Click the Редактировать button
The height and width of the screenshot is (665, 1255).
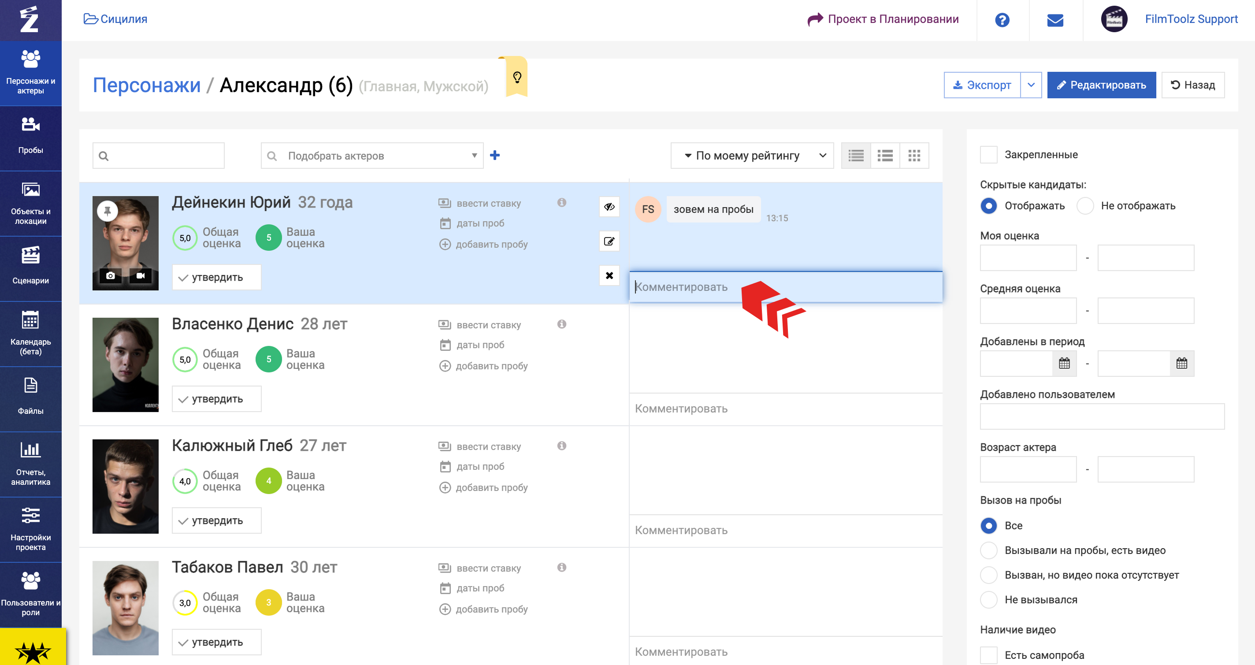coord(1101,85)
